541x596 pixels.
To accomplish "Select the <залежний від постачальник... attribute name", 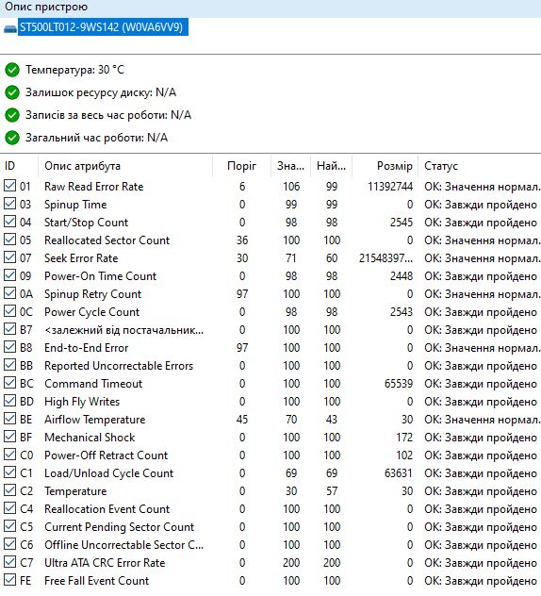I will (123, 330).
